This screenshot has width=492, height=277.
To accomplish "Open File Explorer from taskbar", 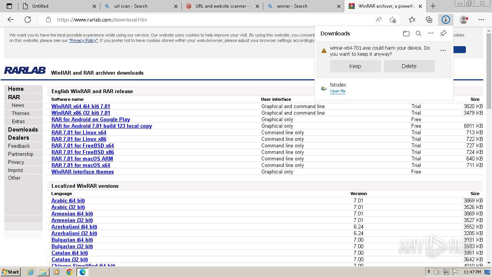I will click(x=43, y=272).
